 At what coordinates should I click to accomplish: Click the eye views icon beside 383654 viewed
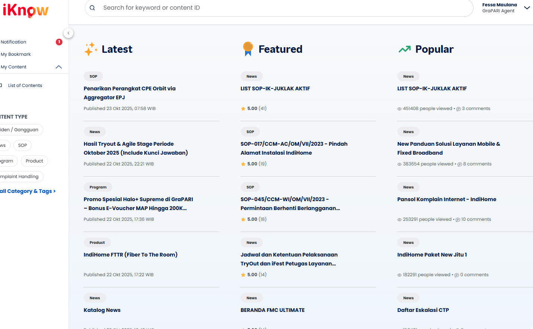pos(399,164)
